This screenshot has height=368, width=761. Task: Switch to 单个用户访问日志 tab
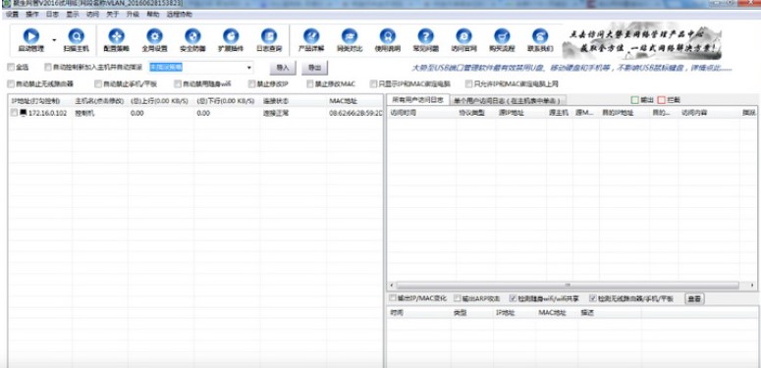coord(508,100)
